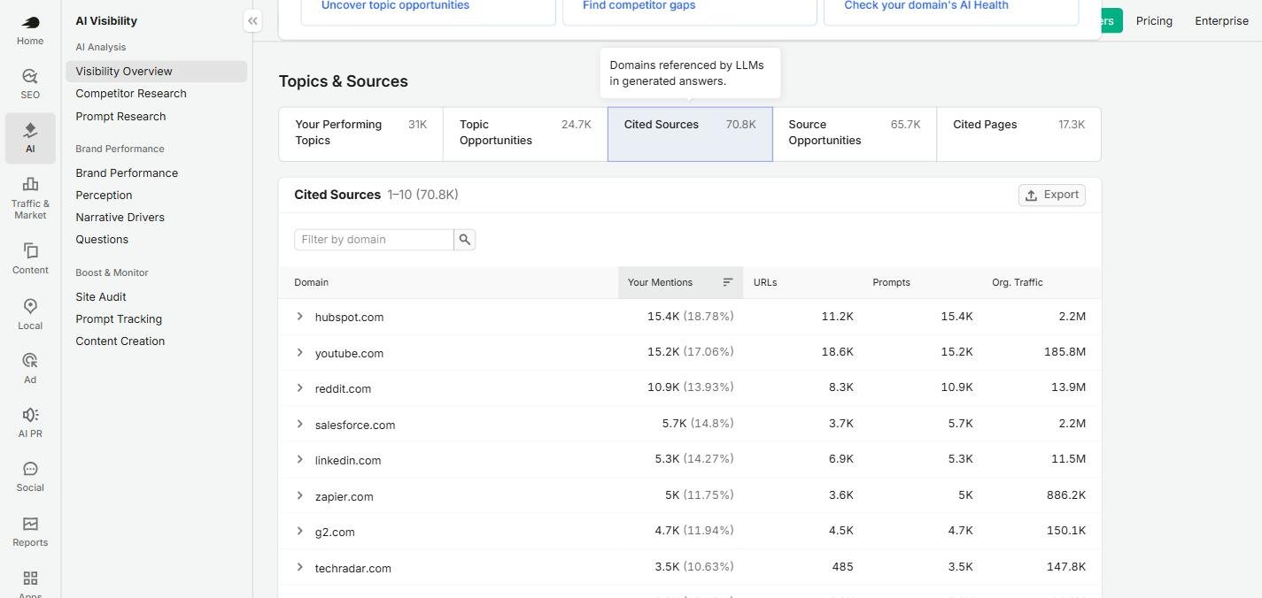Open the Enterprise link
Image resolution: width=1262 pixels, height=598 pixels.
(x=1221, y=20)
